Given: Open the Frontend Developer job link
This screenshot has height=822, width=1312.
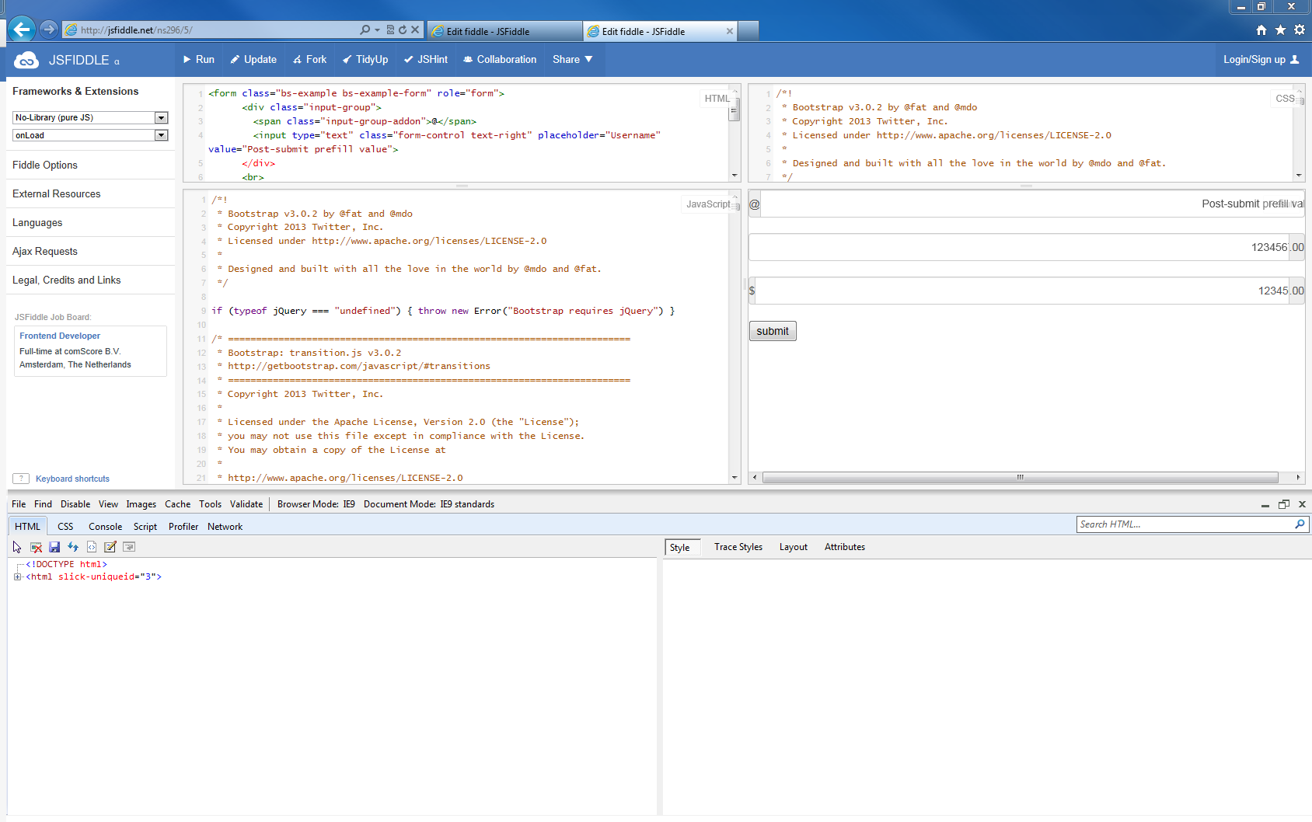Looking at the screenshot, I should pos(60,336).
